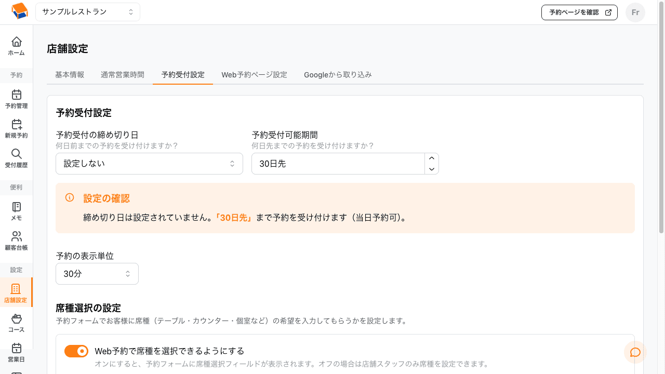This screenshot has width=665, height=374.
Task: Disable Web予約で席種を選択できるようにする
Action: 76,351
